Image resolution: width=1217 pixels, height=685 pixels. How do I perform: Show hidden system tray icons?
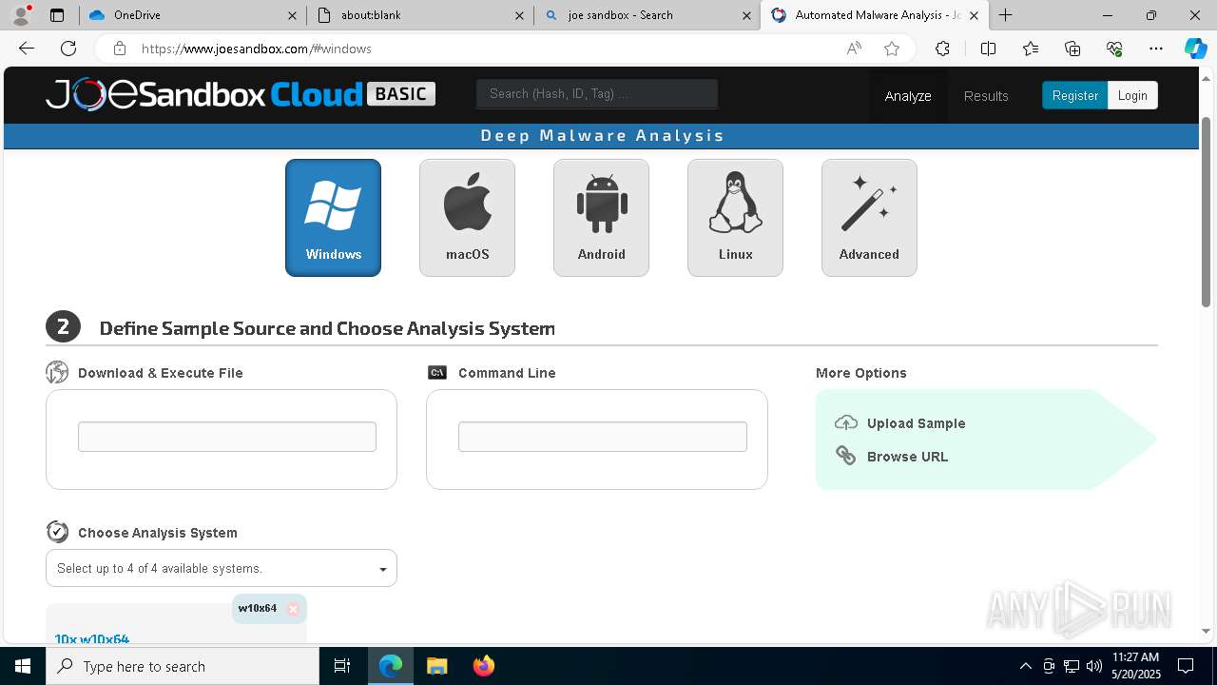[x=1026, y=666]
